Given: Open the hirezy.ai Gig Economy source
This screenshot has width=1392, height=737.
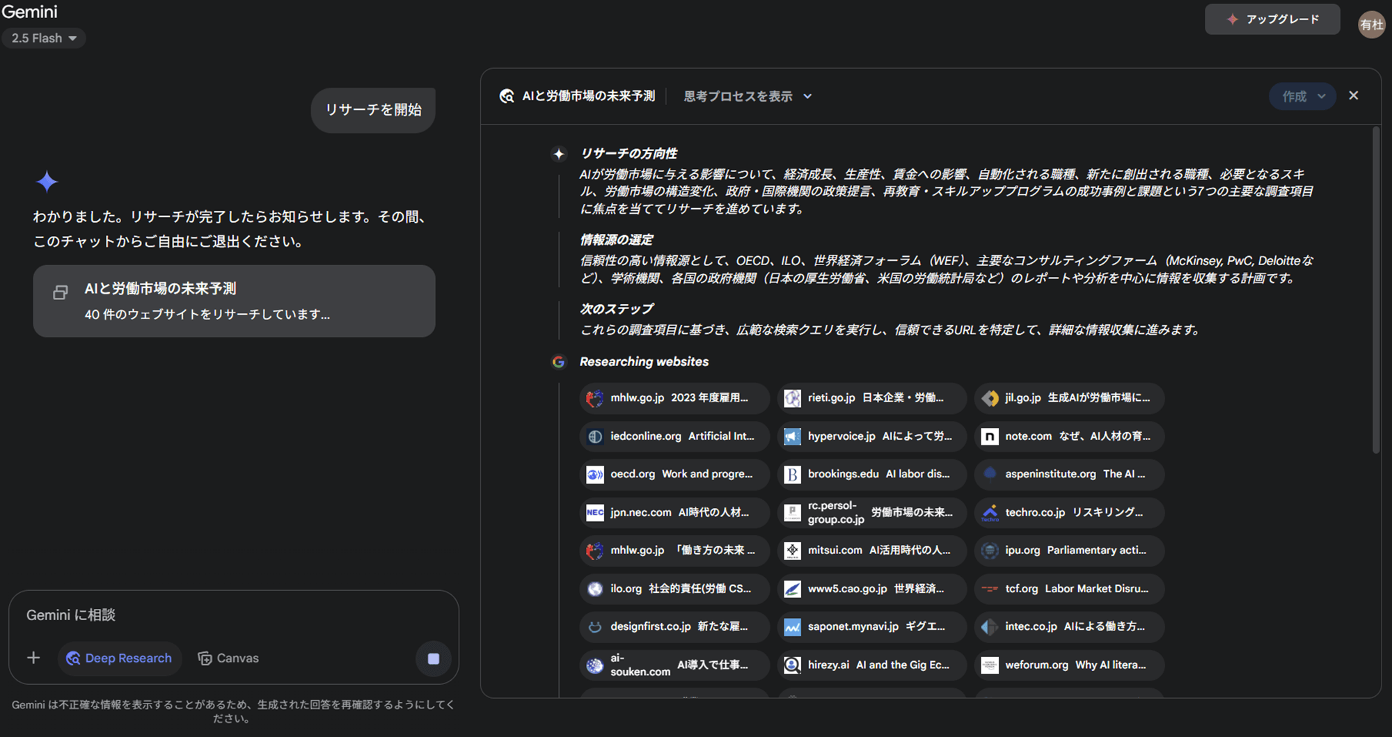Looking at the screenshot, I should pyautogui.click(x=871, y=665).
